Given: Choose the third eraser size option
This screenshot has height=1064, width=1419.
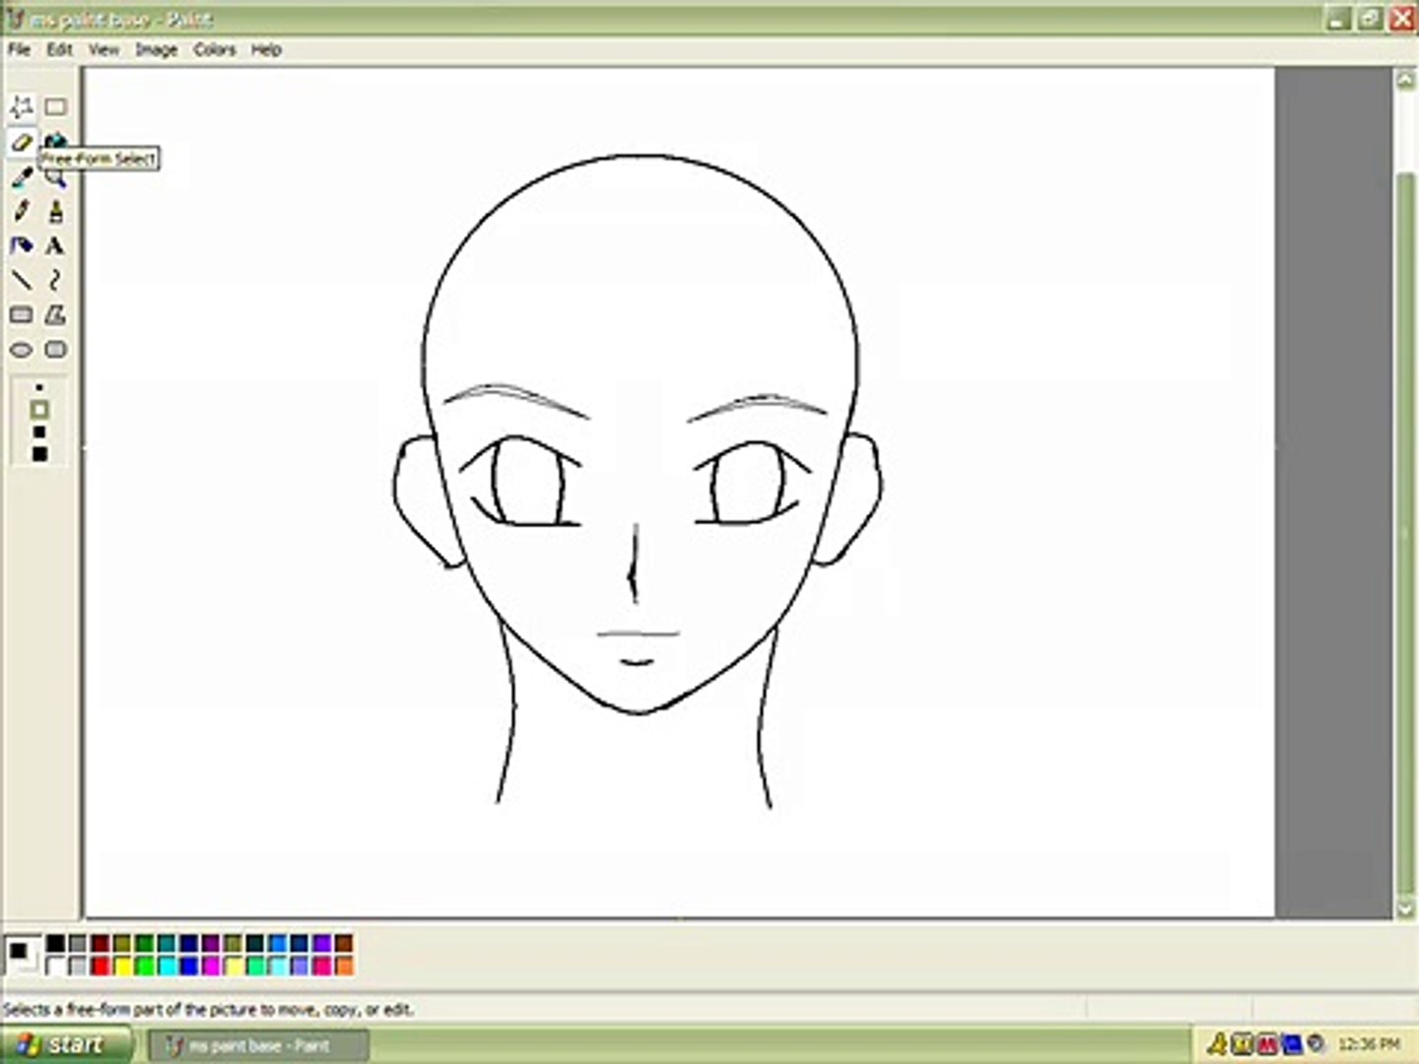Looking at the screenshot, I should (x=39, y=432).
